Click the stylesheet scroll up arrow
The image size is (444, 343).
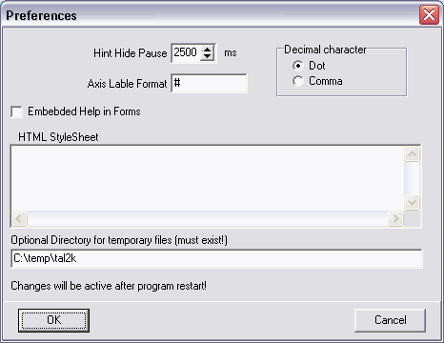(413, 154)
